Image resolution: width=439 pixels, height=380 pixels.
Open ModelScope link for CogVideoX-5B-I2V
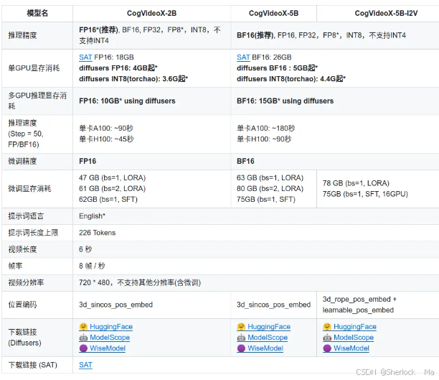pyautogui.click(x=354, y=338)
